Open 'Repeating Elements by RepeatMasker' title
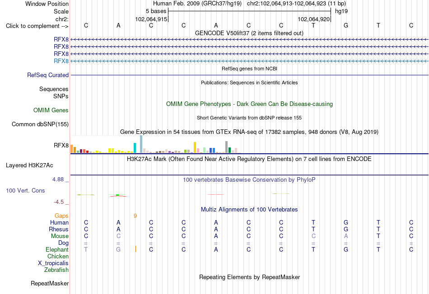Image resolution: width=429 pixels, height=294 pixels. 250,277
